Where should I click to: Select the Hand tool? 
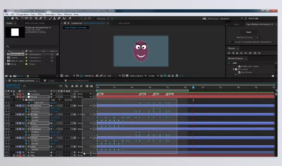[x=13, y=18]
